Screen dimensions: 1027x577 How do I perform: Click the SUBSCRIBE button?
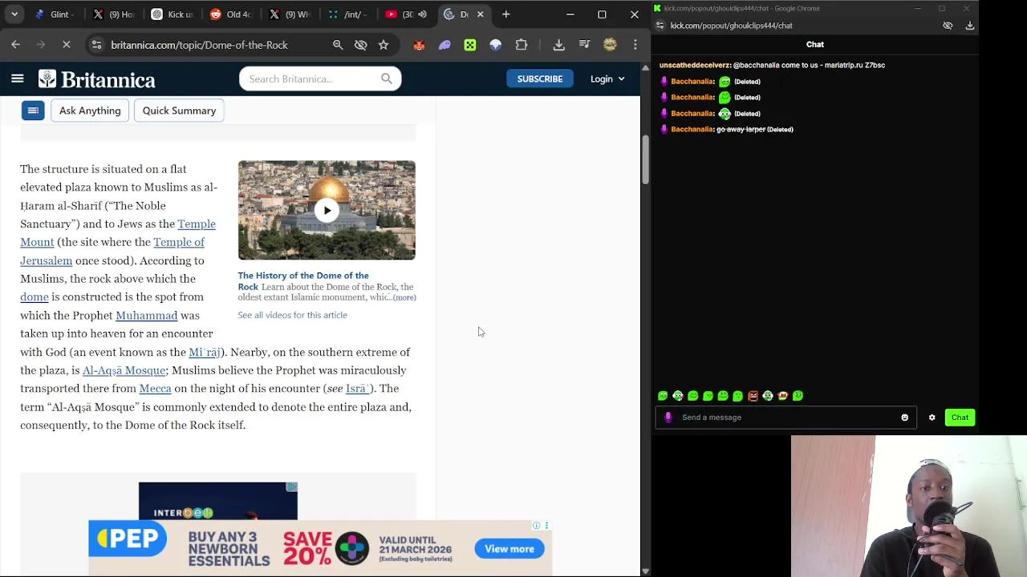[x=540, y=79]
